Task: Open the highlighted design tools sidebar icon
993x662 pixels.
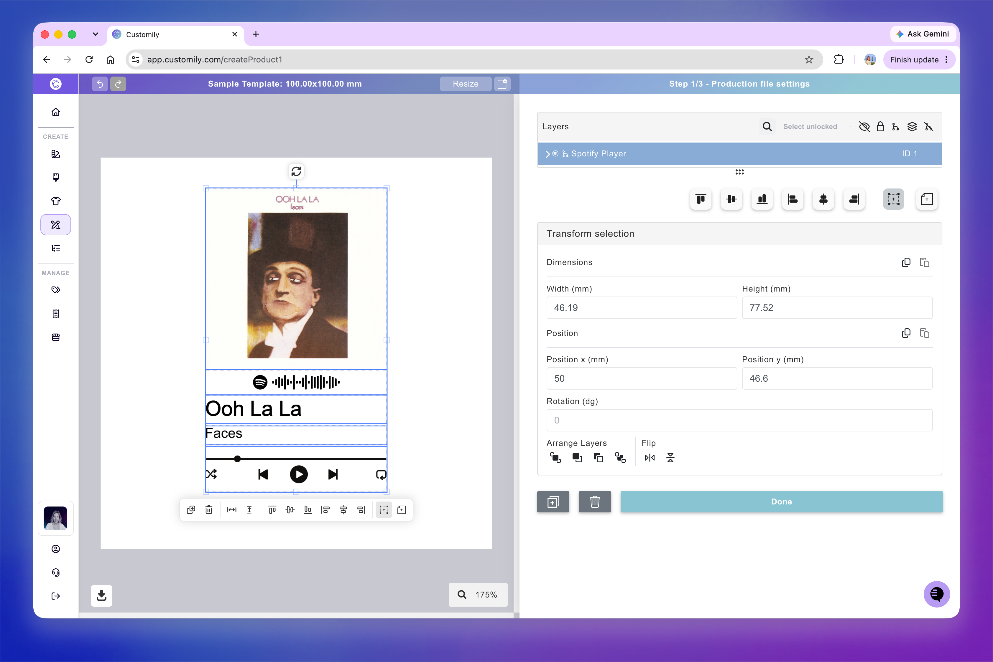Action: (56, 225)
